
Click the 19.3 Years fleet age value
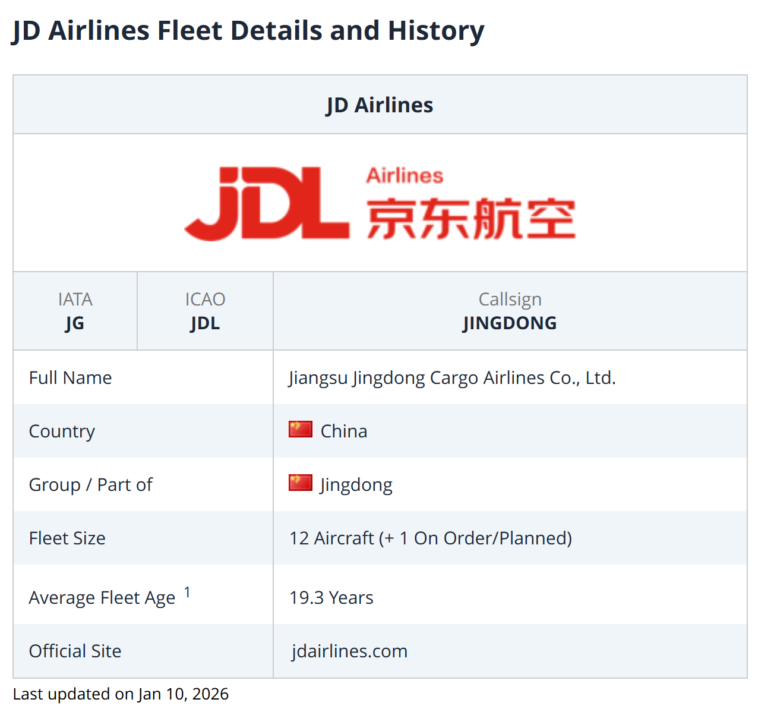[x=331, y=598]
